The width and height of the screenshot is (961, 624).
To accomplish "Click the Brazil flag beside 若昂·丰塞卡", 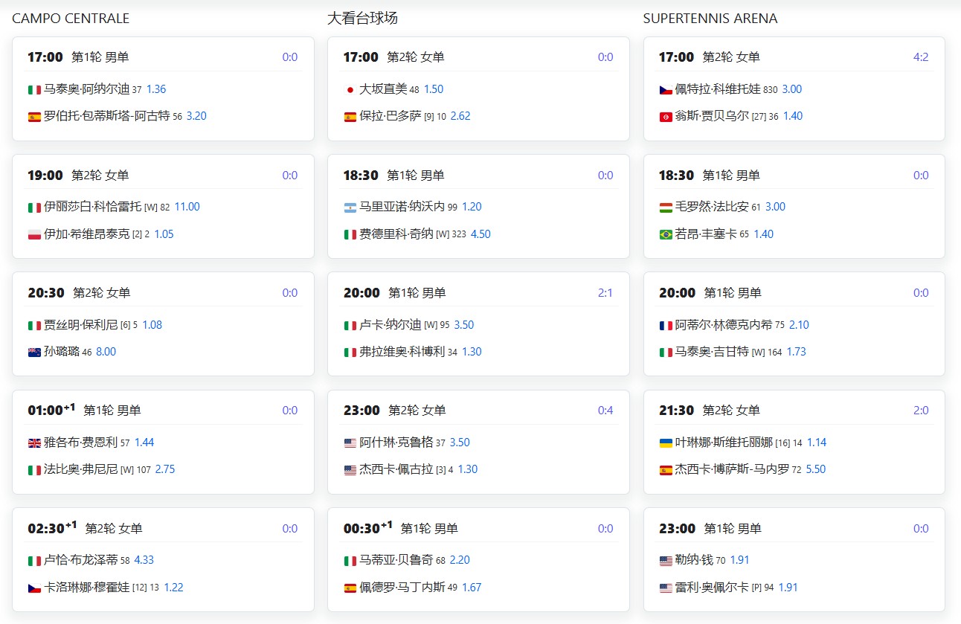I will (x=666, y=234).
